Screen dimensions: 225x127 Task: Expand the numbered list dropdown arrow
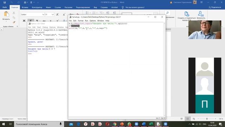(97, 13)
